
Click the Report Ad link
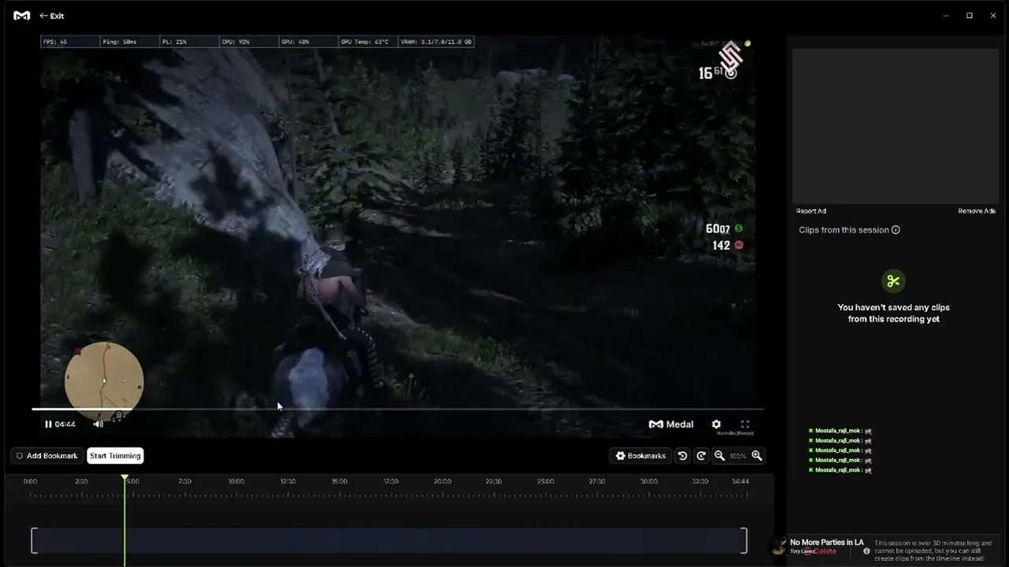click(811, 211)
